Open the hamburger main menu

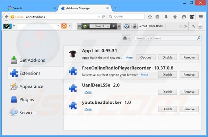(x=201, y=17)
